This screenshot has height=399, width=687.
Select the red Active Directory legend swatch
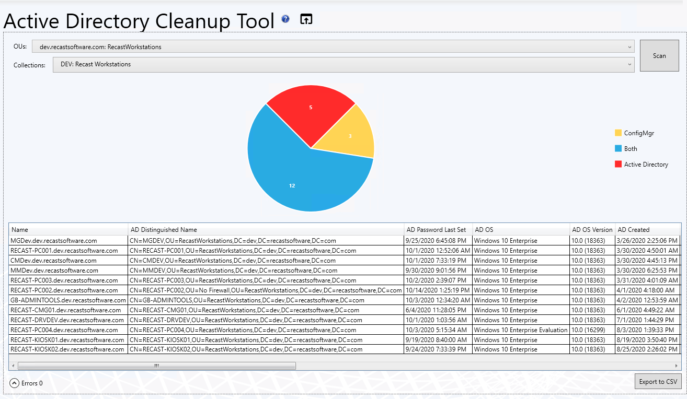[x=619, y=165]
